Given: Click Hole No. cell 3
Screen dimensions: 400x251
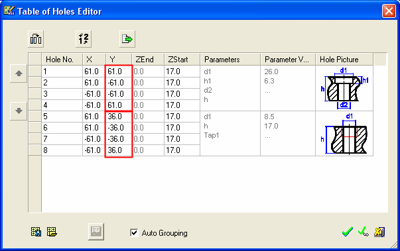Looking at the screenshot, I should click(62, 94).
